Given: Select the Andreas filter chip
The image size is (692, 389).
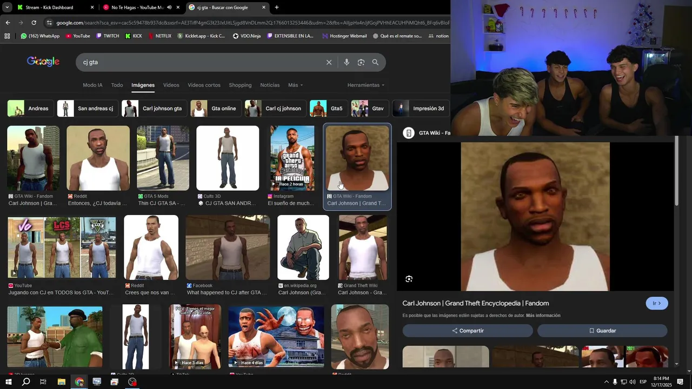Looking at the screenshot, I should click(x=31, y=109).
